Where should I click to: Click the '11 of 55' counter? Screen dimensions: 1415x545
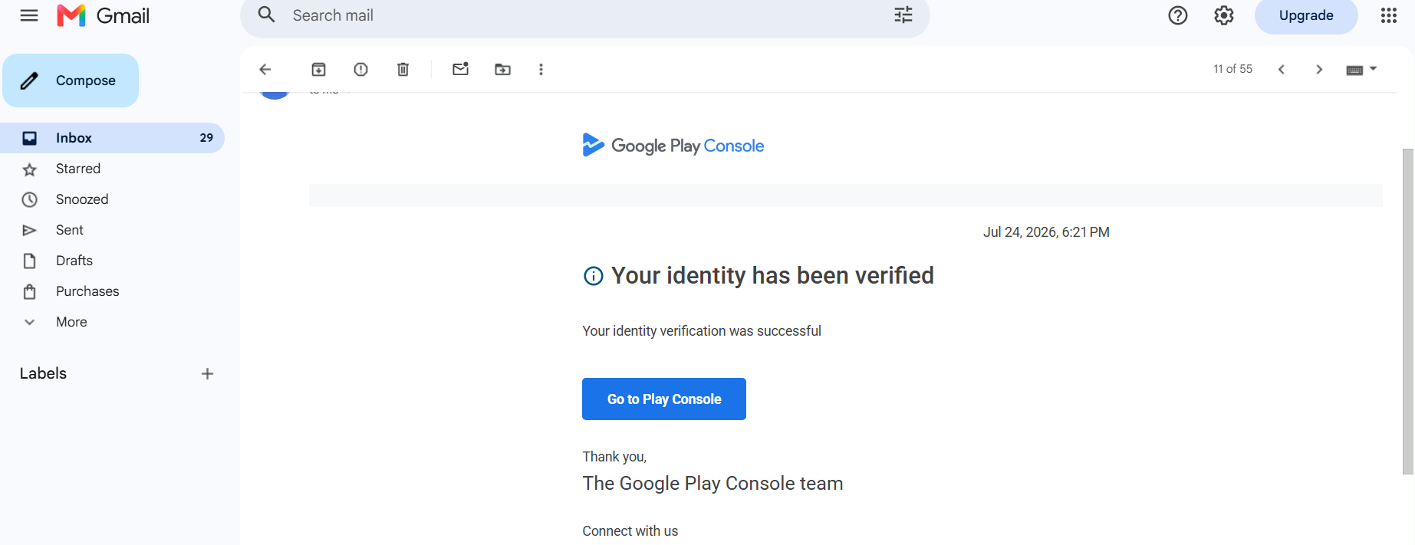click(1232, 69)
